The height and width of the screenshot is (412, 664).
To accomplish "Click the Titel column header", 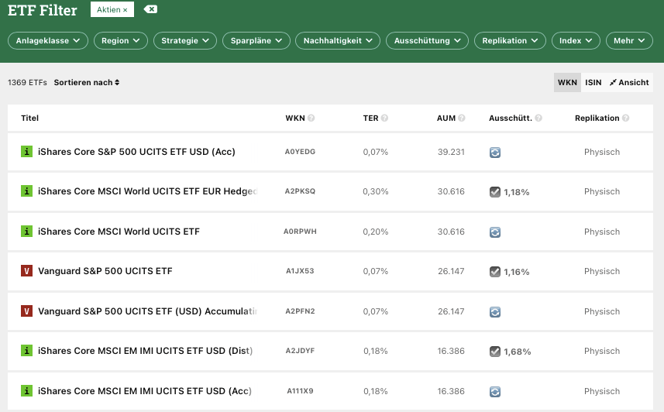I will tap(29, 118).
